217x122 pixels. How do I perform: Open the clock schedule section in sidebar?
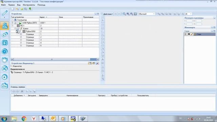[x=4, y=52]
